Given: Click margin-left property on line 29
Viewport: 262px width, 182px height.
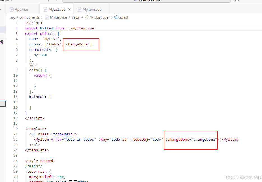Looking at the screenshot, I should tap(41, 177).
